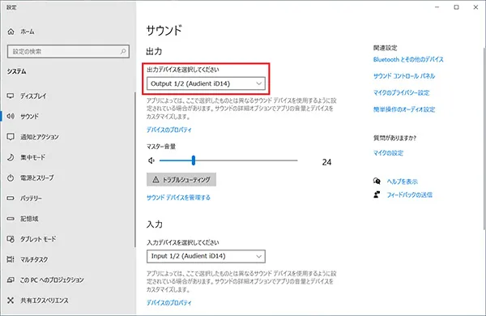The width and height of the screenshot is (486, 316).
Task: Click the search magnifier icon
Action: point(123,52)
